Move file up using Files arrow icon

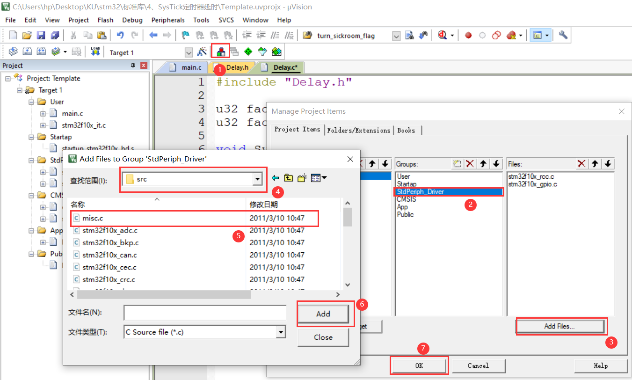tap(595, 164)
